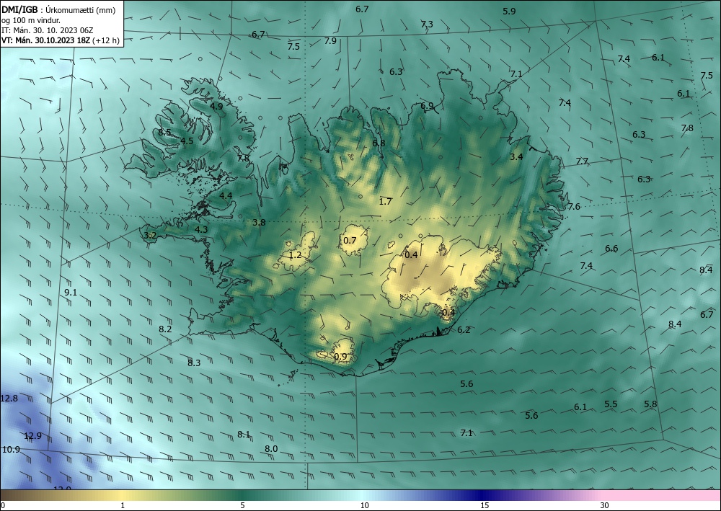Viewport: 721px width, 511px height.
Task: Click the 6.8 value in north Iceland
Action: click(x=379, y=143)
